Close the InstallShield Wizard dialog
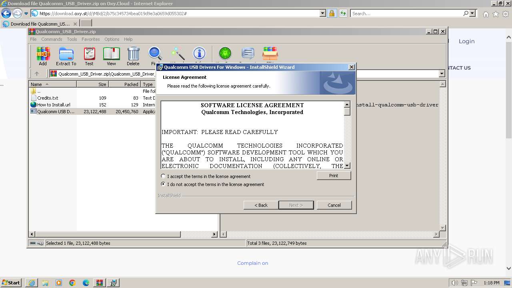This screenshot has height=288, width=512. point(351,67)
